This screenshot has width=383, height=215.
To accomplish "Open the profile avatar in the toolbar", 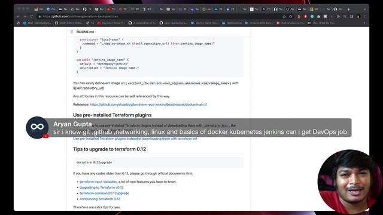I will tap(358, 17).
